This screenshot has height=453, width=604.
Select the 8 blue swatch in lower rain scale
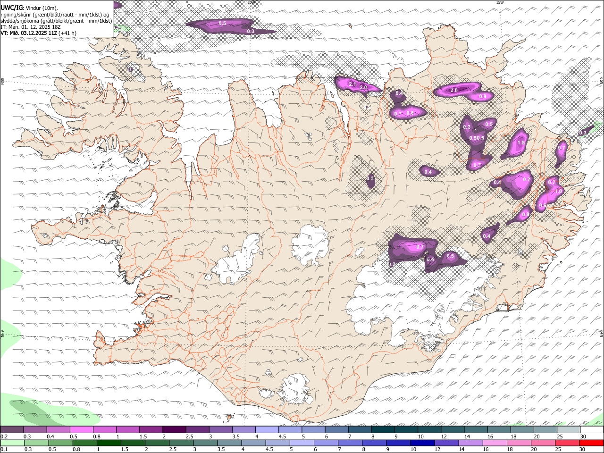[x=374, y=443]
